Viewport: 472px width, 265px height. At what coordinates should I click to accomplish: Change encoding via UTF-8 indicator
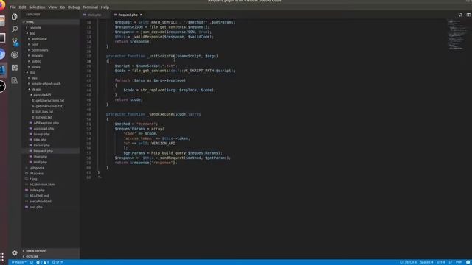coord(441,262)
